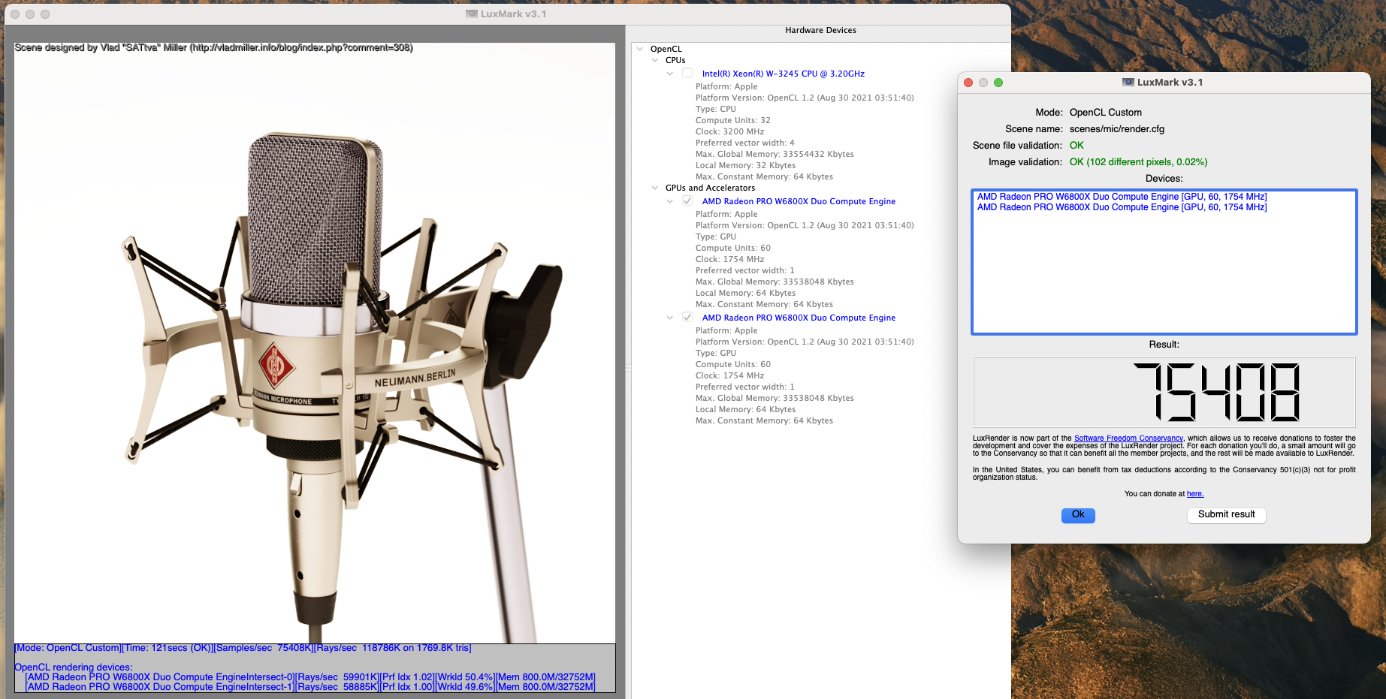Screen dimensions: 1386x699
Task: Collapse the Intel Xeon W-3245 device details
Action: tap(670, 74)
